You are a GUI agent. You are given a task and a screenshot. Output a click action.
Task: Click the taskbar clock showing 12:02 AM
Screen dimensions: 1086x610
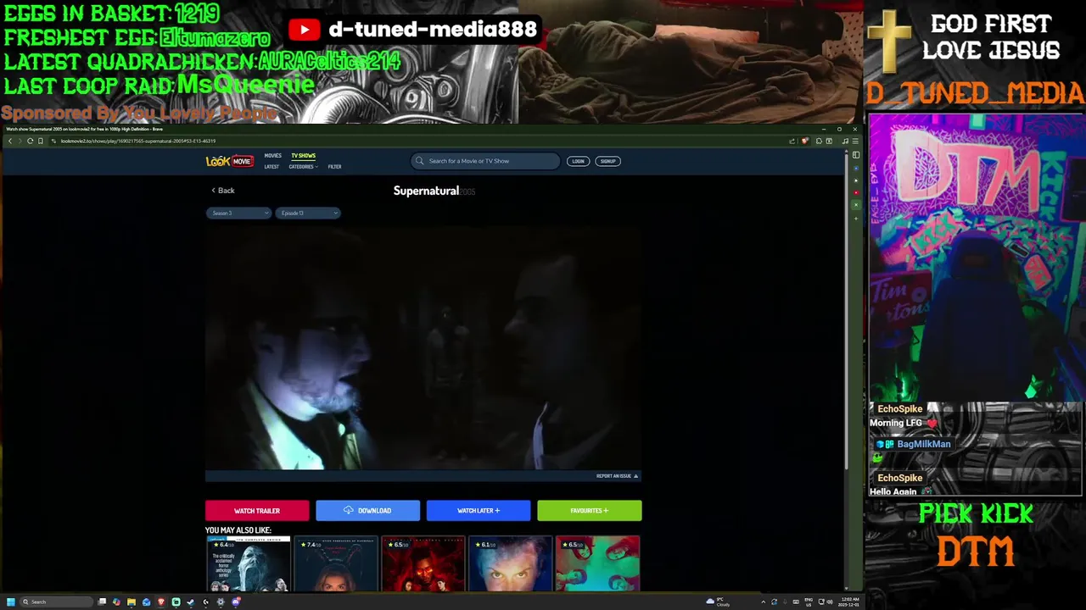click(x=848, y=602)
